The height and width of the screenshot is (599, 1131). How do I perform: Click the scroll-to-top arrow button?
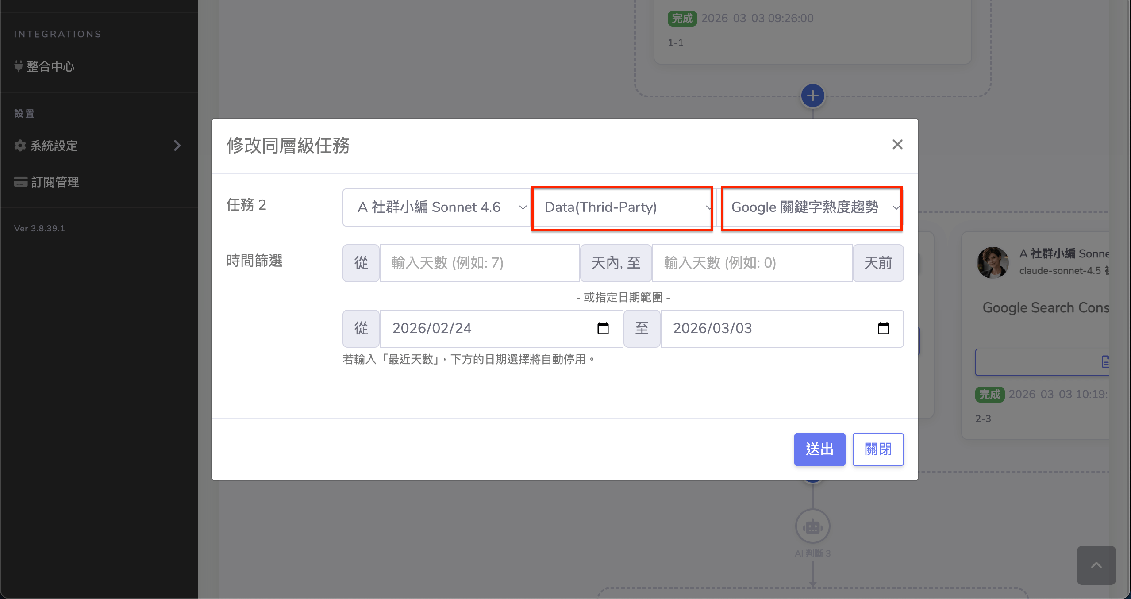(1096, 565)
